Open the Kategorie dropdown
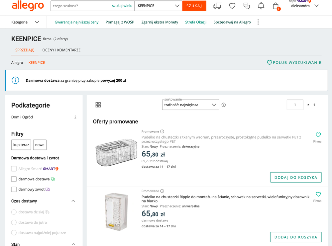Image resolution: width=332 pixels, height=246 pixels. pos(25,22)
